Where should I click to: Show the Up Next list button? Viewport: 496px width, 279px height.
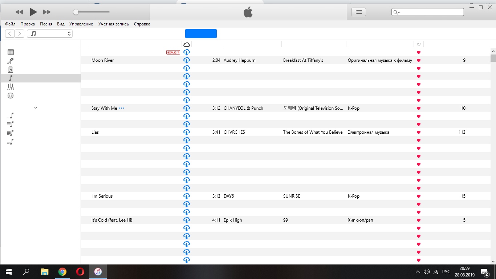point(359,12)
